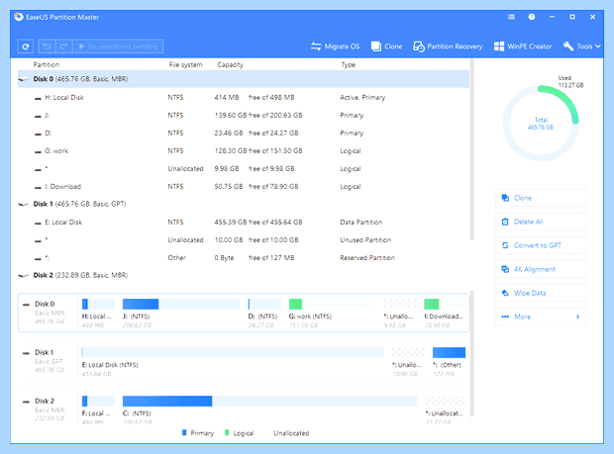This screenshot has height=454, width=614.
Task: Click the Used space donut chart
Action: [541, 124]
